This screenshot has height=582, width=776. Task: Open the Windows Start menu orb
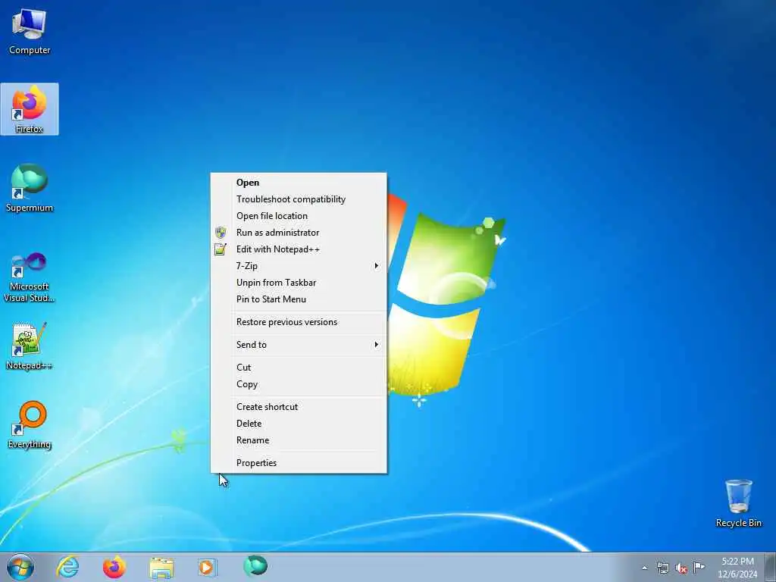tap(20, 567)
